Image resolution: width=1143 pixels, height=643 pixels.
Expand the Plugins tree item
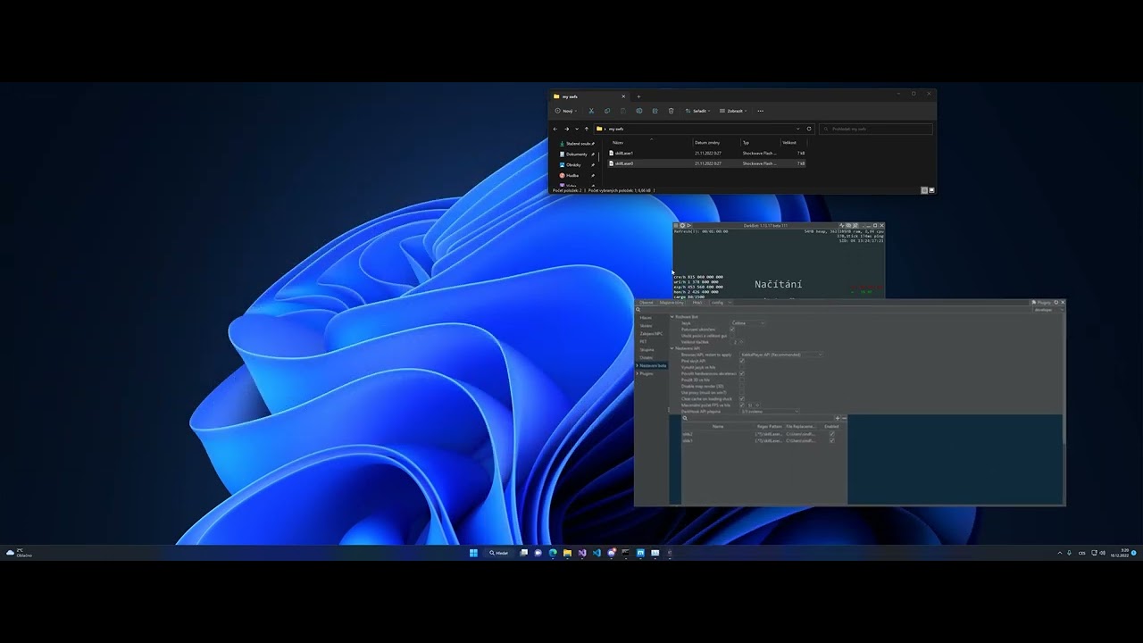638,373
